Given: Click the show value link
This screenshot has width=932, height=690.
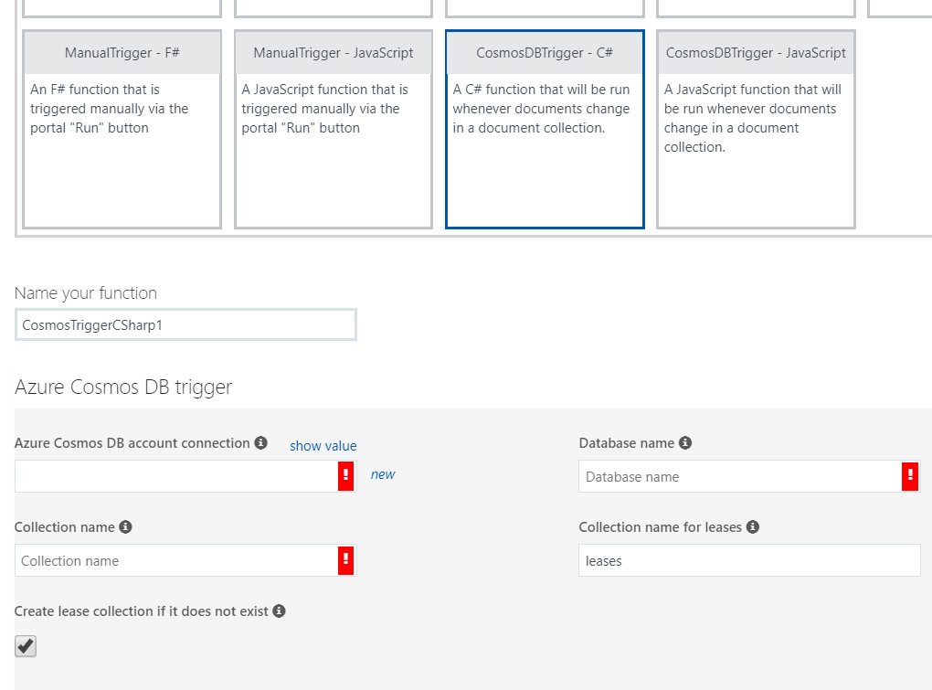Looking at the screenshot, I should [323, 445].
